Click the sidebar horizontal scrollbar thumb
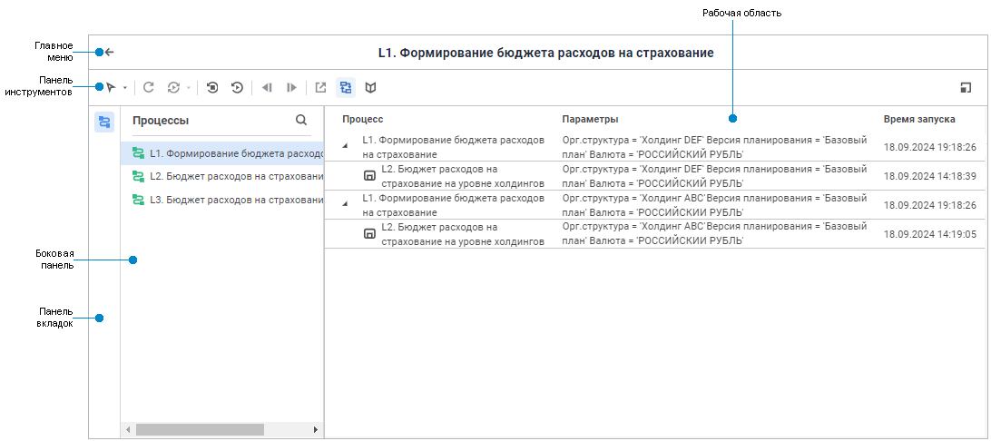Viewport: 991px width, 441px height. click(x=200, y=429)
